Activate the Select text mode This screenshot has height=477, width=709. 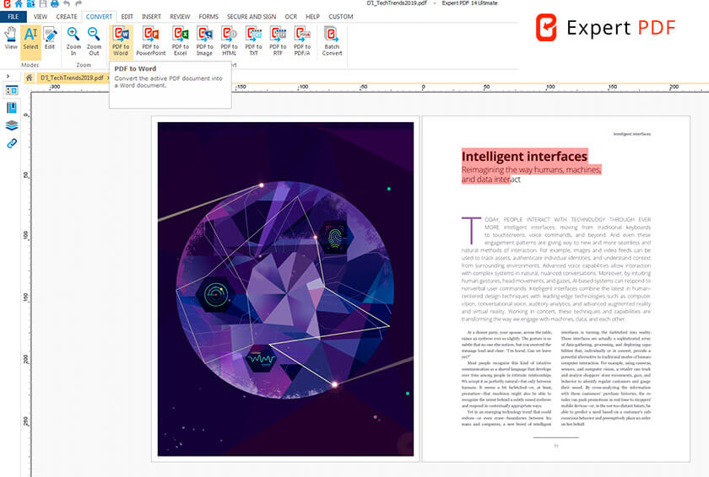click(30, 40)
